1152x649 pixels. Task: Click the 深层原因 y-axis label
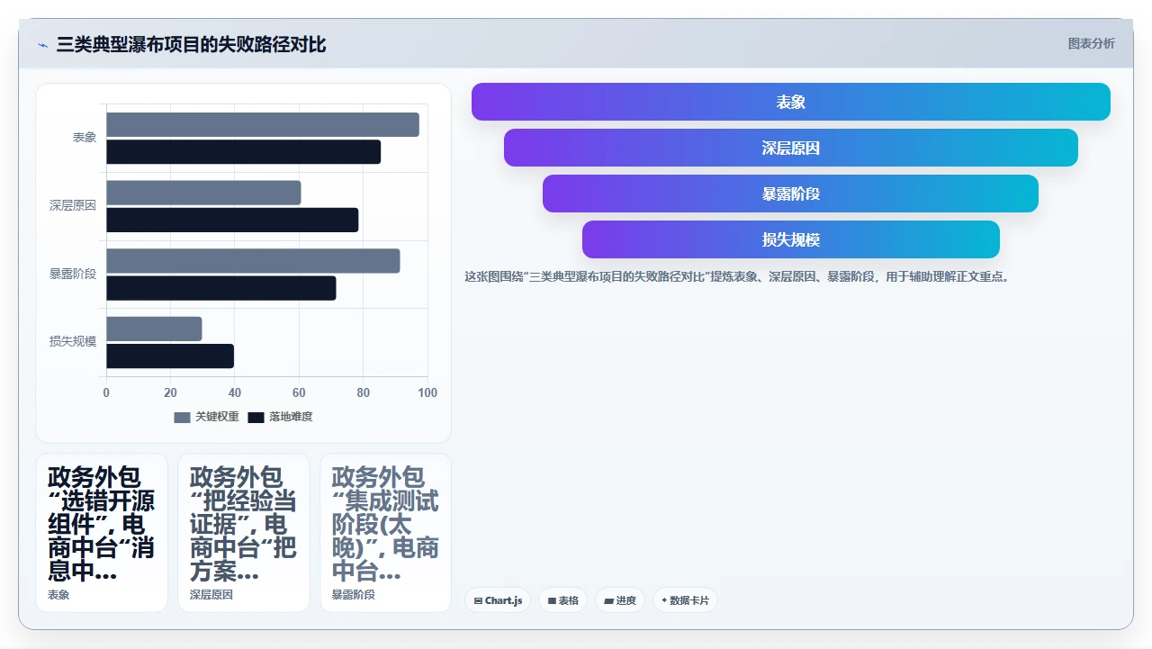(73, 206)
